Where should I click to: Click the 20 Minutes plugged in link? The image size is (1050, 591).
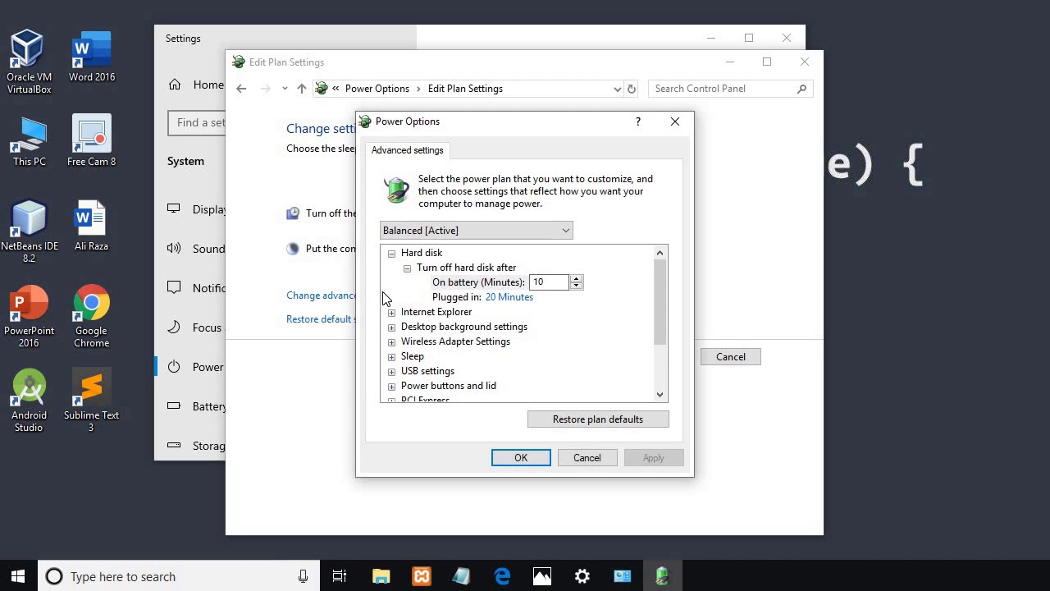point(509,297)
